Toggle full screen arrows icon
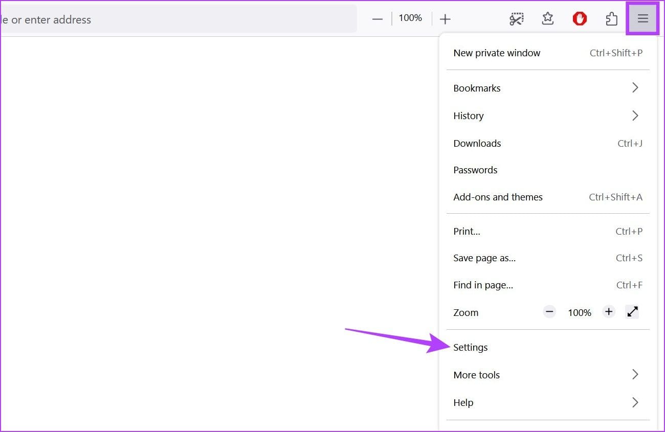 tap(632, 311)
